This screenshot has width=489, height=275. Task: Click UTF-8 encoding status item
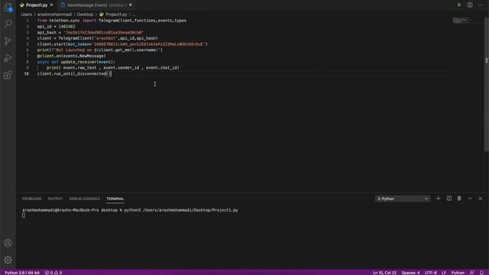(431, 273)
